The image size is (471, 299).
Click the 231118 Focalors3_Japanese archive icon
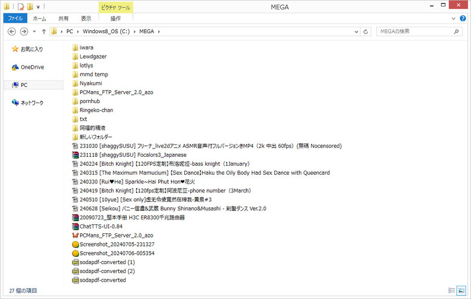(x=75, y=155)
